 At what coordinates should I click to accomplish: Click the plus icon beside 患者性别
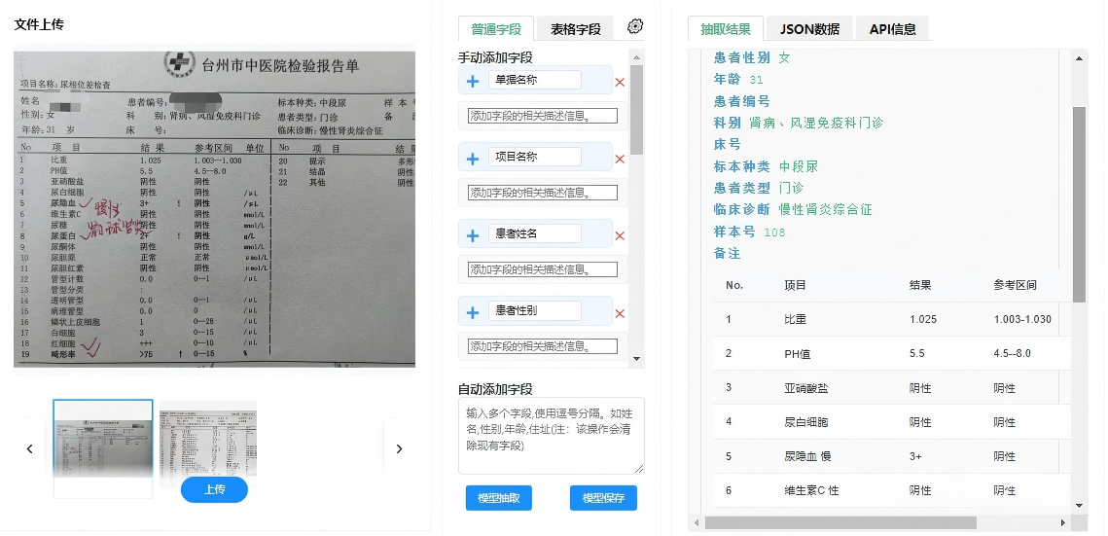[473, 311]
